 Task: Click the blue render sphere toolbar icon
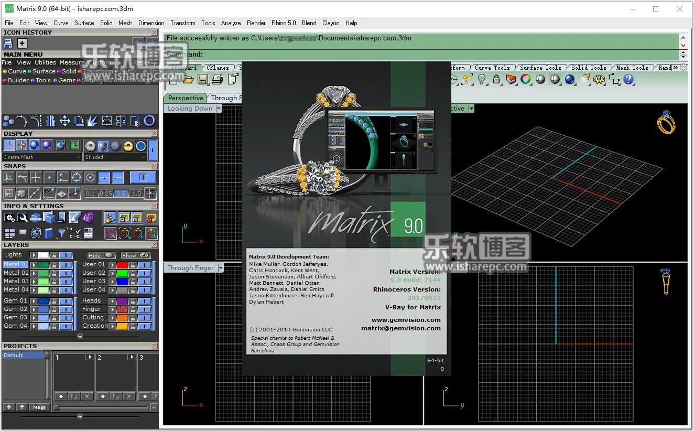(x=570, y=79)
